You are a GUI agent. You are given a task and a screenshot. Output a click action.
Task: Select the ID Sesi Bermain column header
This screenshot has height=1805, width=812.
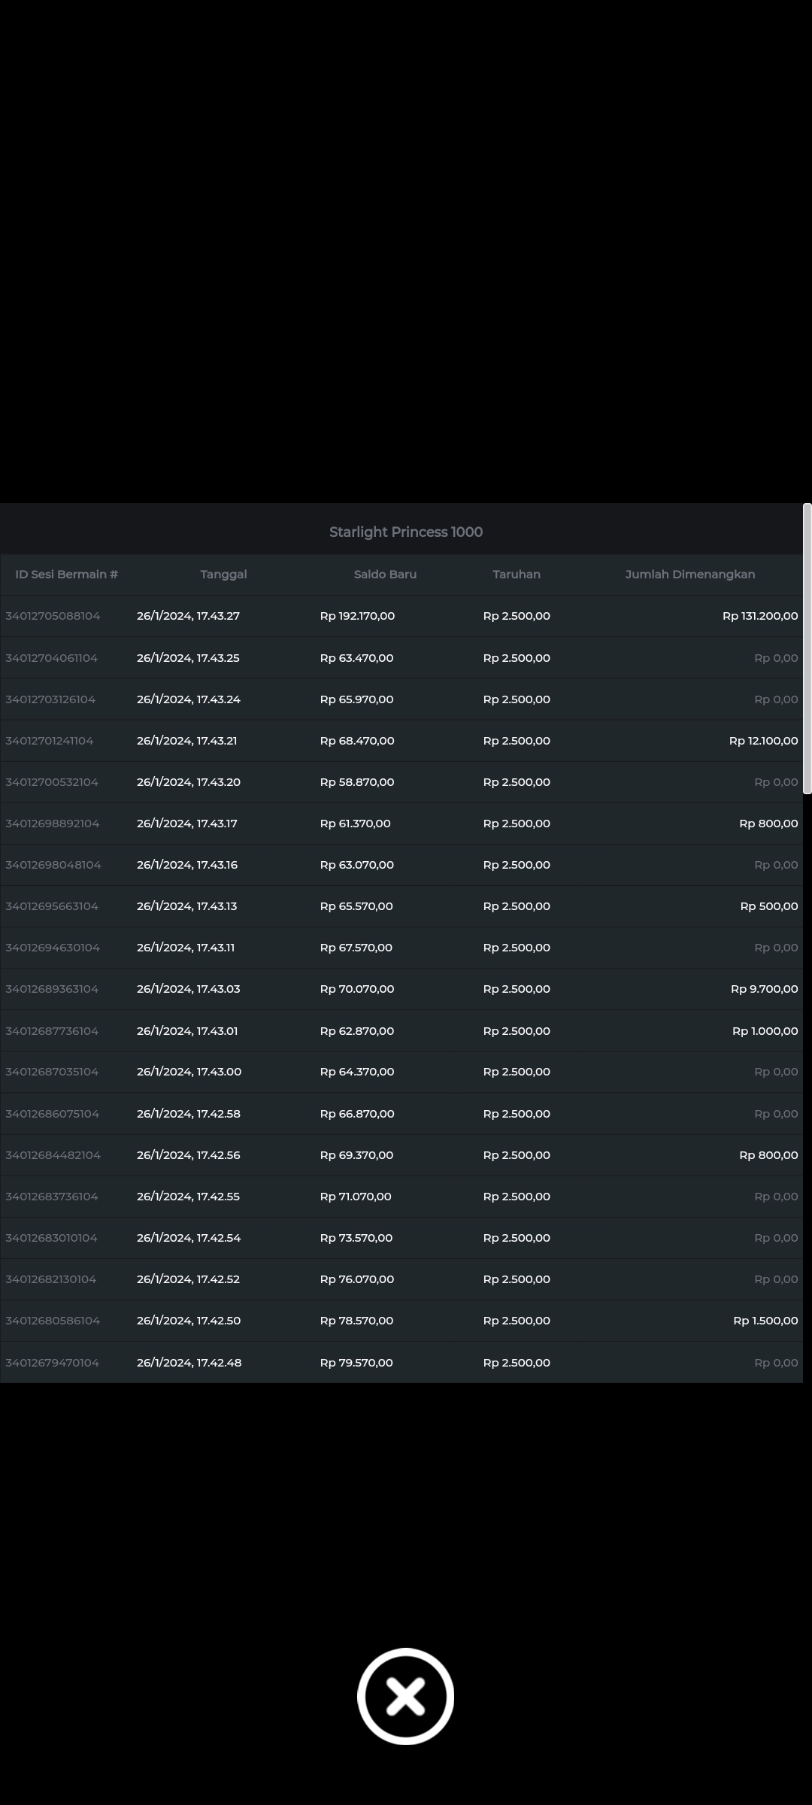pos(66,575)
